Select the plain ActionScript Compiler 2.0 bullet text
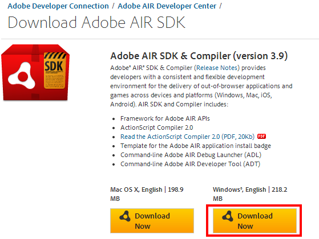Image resolution: width=319 pixels, height=239 pixels. pos(157,127)
